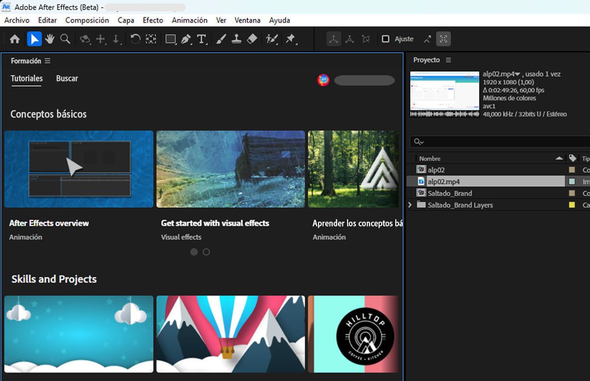Image resolution: width=590 pixels, height=381 pixels.
Task: Show first carousel page dot
Action: point(194,252)
